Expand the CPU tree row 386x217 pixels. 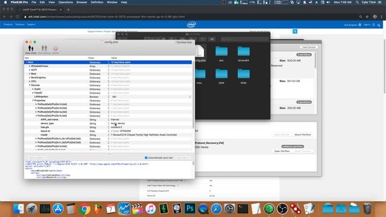[x=30, y=81]
